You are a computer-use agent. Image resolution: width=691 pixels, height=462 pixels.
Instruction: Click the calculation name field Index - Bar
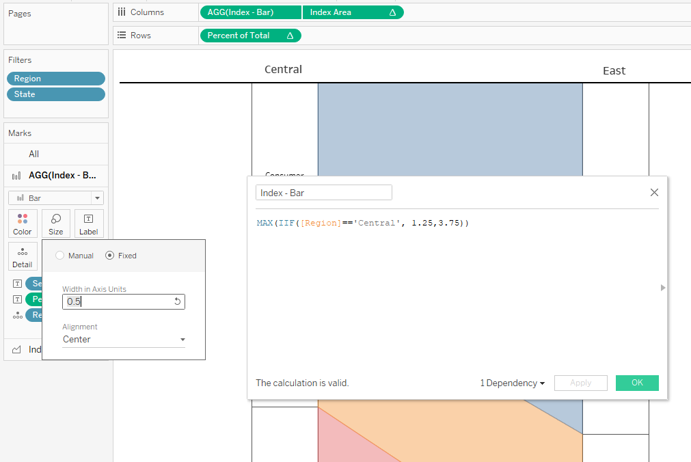click(324, 193)
